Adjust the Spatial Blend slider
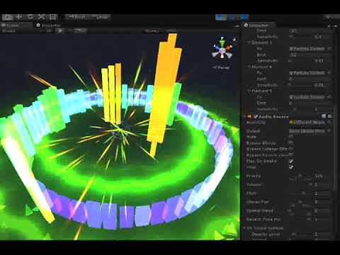This screenshot has height=255, width=340. click(x=300, y=210)
